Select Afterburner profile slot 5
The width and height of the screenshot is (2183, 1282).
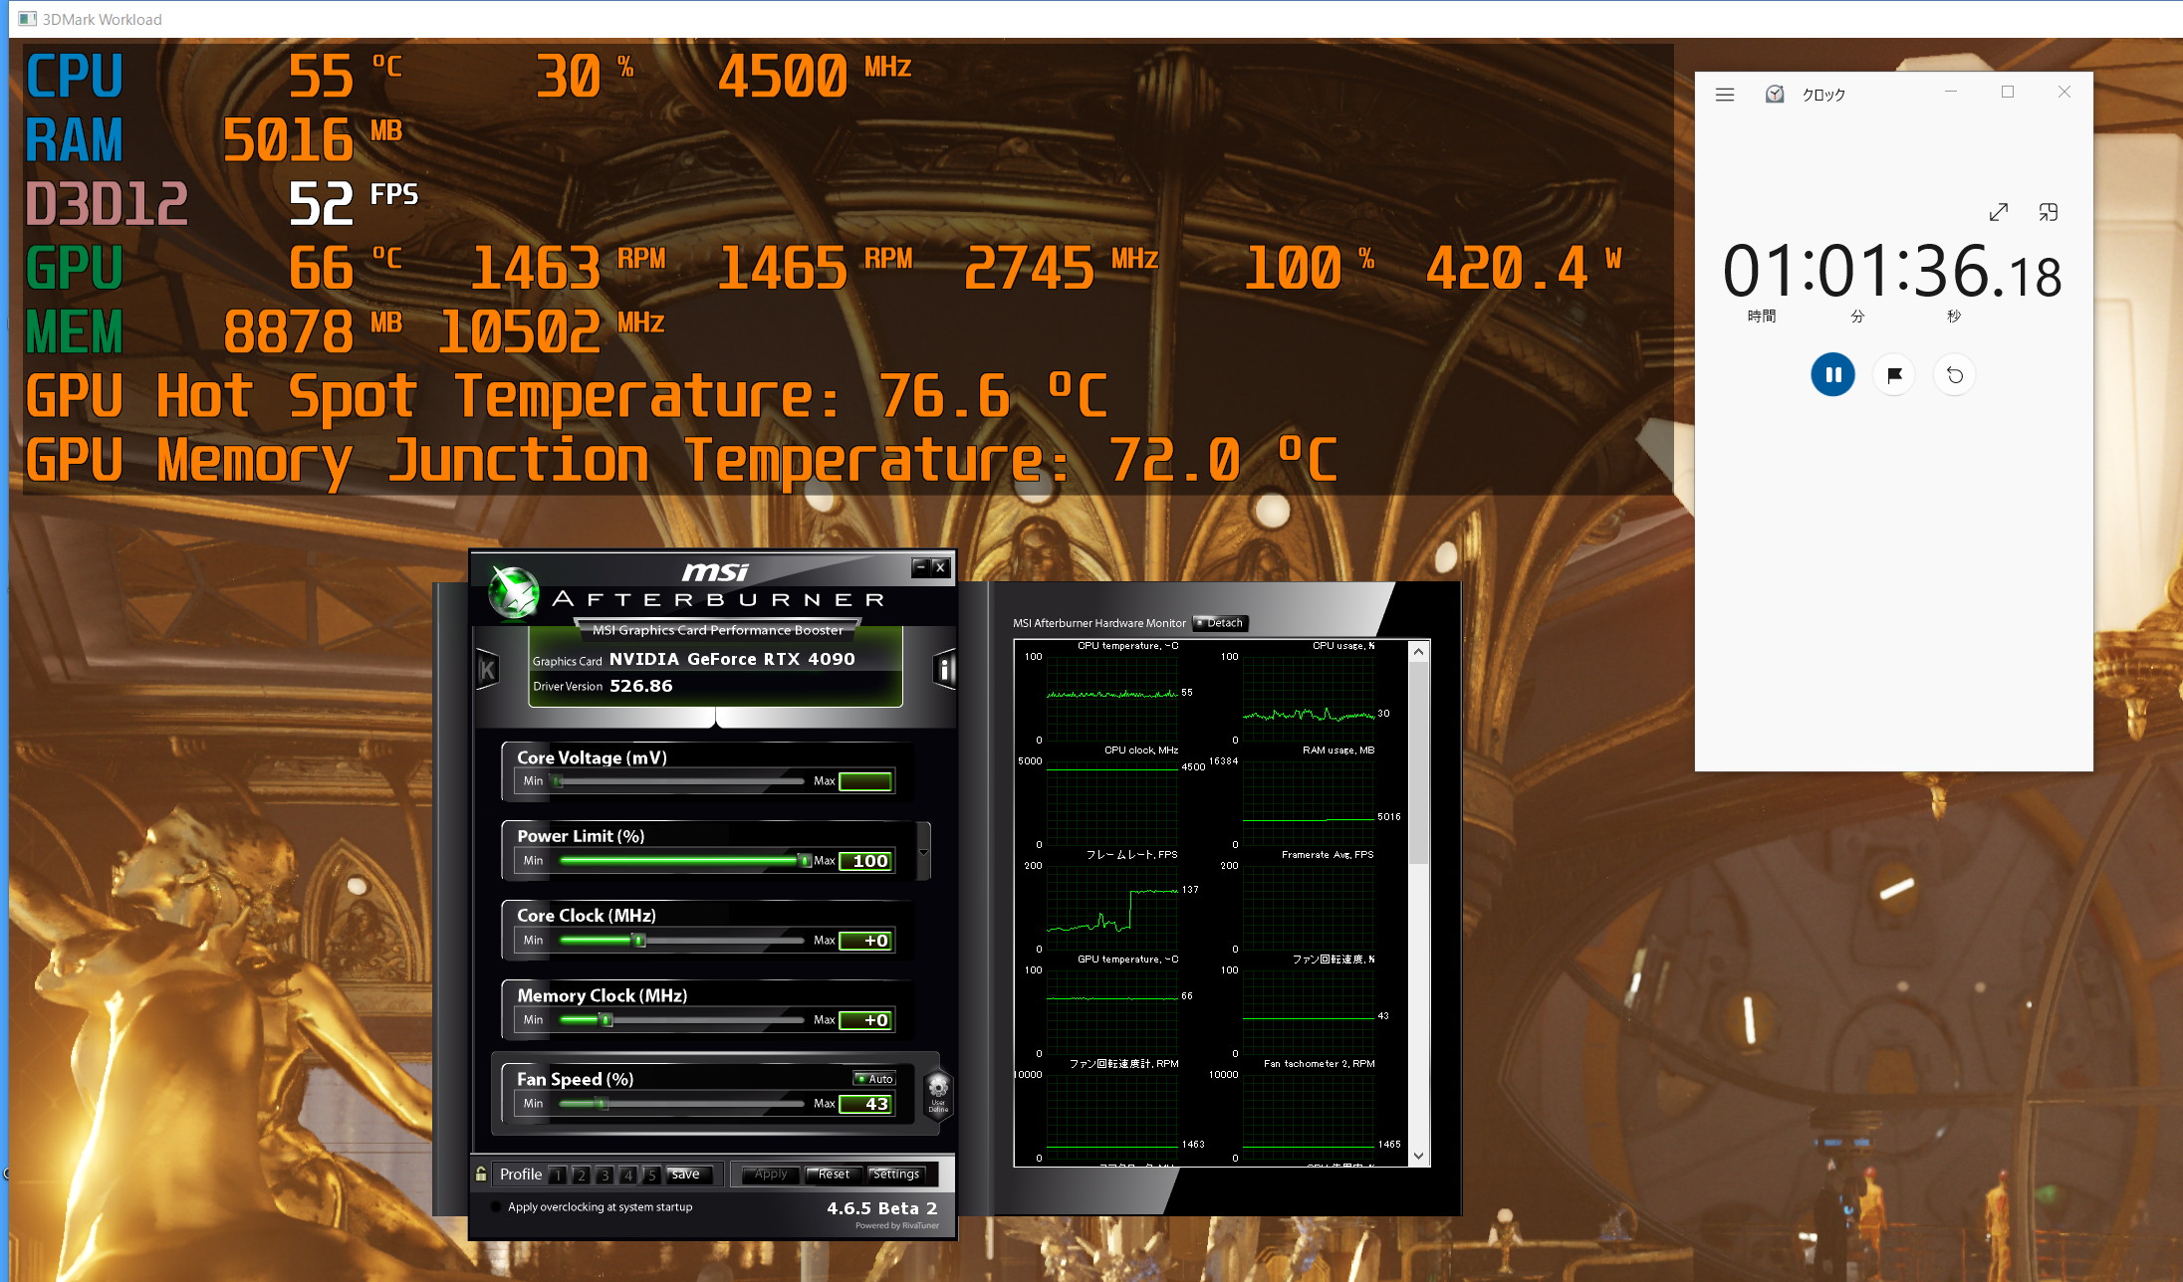[x=652, y=1175]
